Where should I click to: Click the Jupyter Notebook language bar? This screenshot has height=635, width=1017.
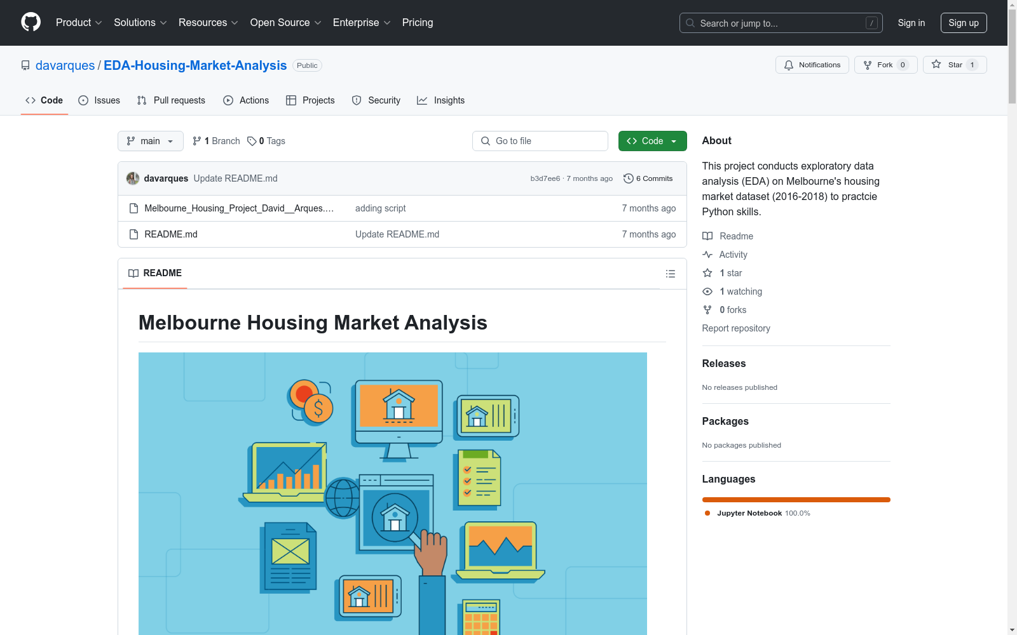click(796, 500)
